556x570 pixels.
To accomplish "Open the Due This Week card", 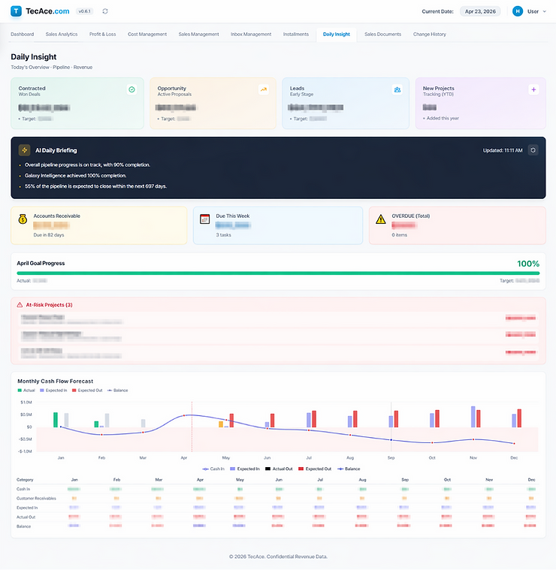I will [278, 225].
